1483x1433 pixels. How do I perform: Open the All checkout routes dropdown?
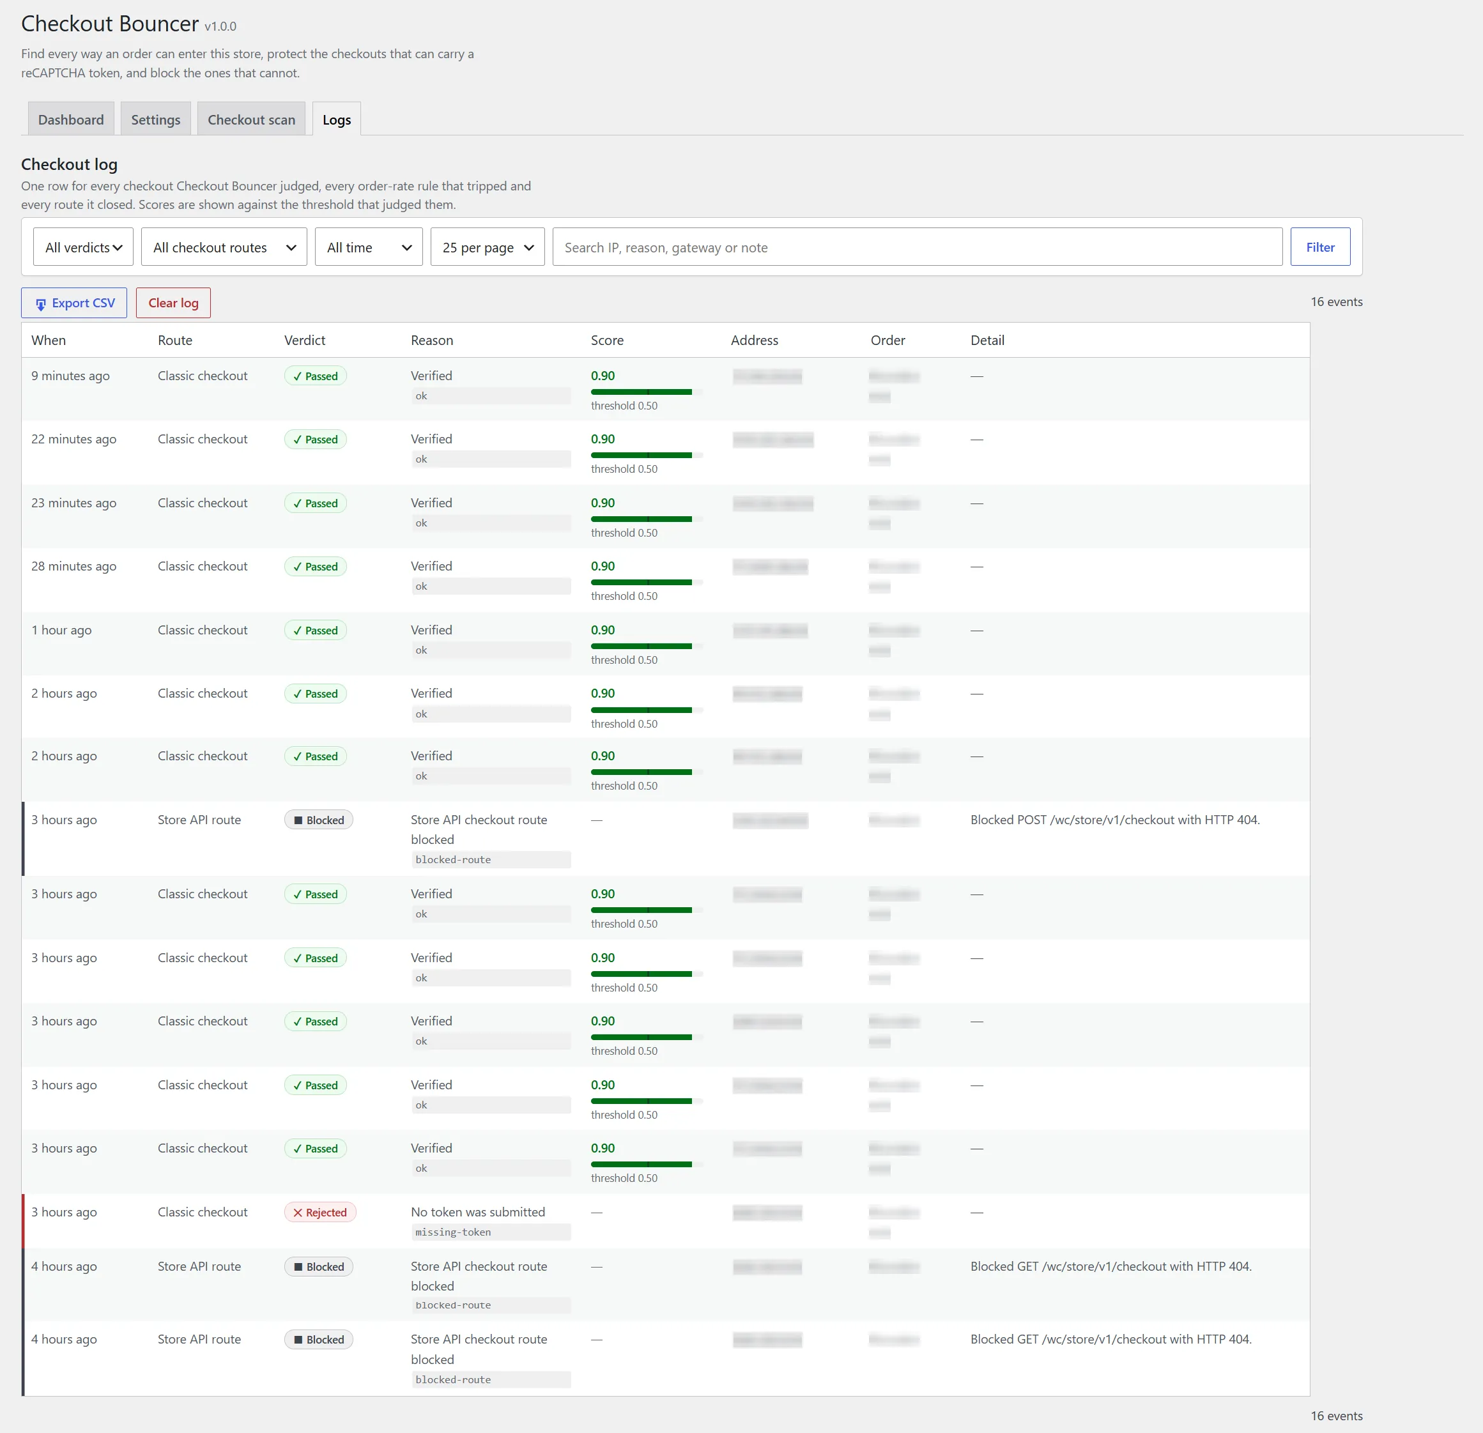pyautogui.click(x=224, y=247)
